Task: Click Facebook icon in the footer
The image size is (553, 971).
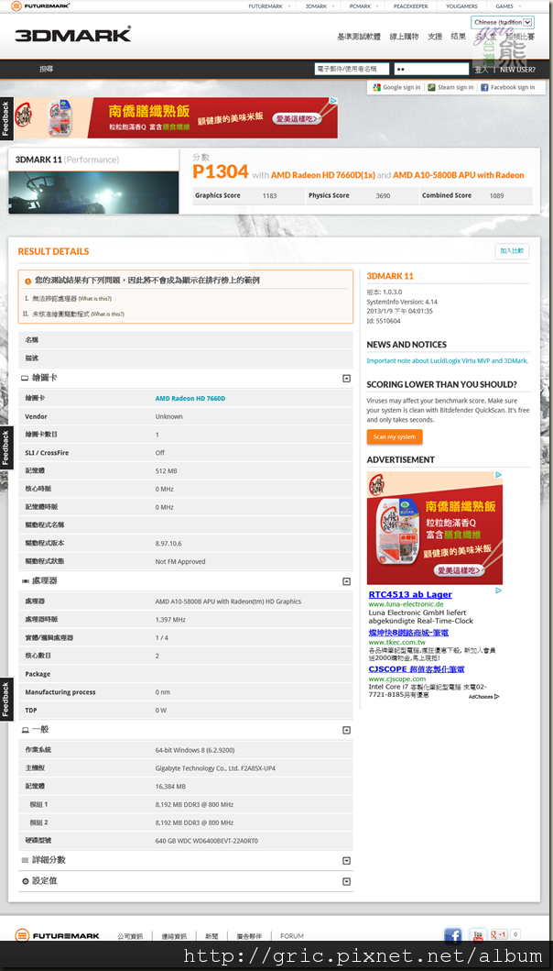Action: (x=453, y=935)
